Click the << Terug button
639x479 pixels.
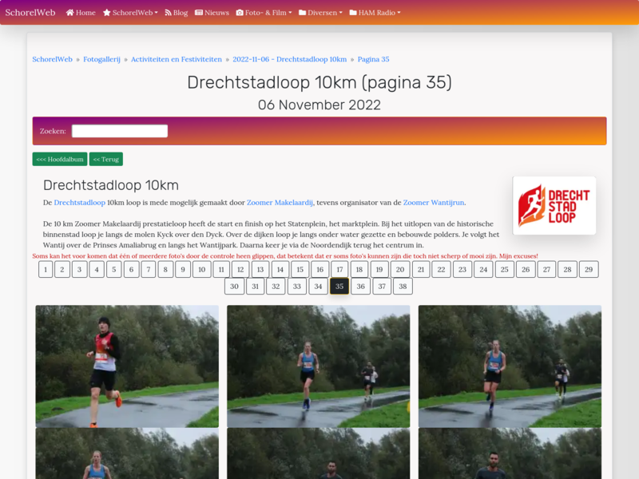106,159
